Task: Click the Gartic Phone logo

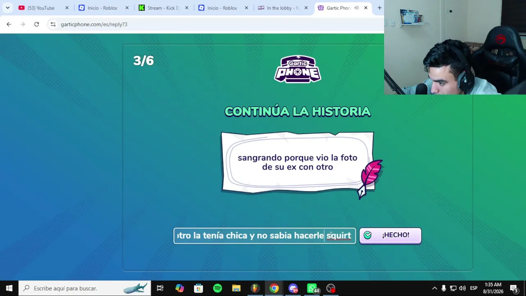Action: click(x=298, y=69)
